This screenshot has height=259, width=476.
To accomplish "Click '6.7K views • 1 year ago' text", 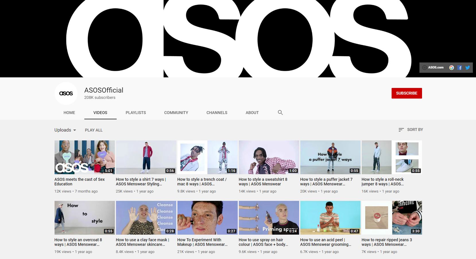I will pos(320,252).
